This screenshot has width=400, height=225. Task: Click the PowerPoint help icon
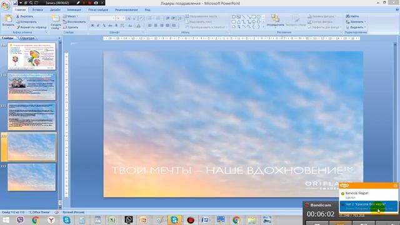click(x=397, y=10)
